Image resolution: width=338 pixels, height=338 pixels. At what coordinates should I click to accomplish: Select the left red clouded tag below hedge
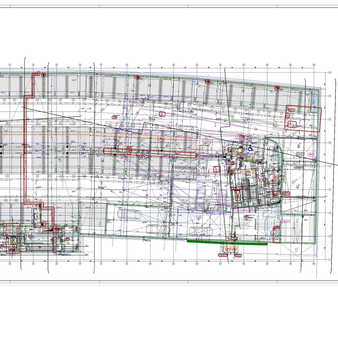(221, 255)
